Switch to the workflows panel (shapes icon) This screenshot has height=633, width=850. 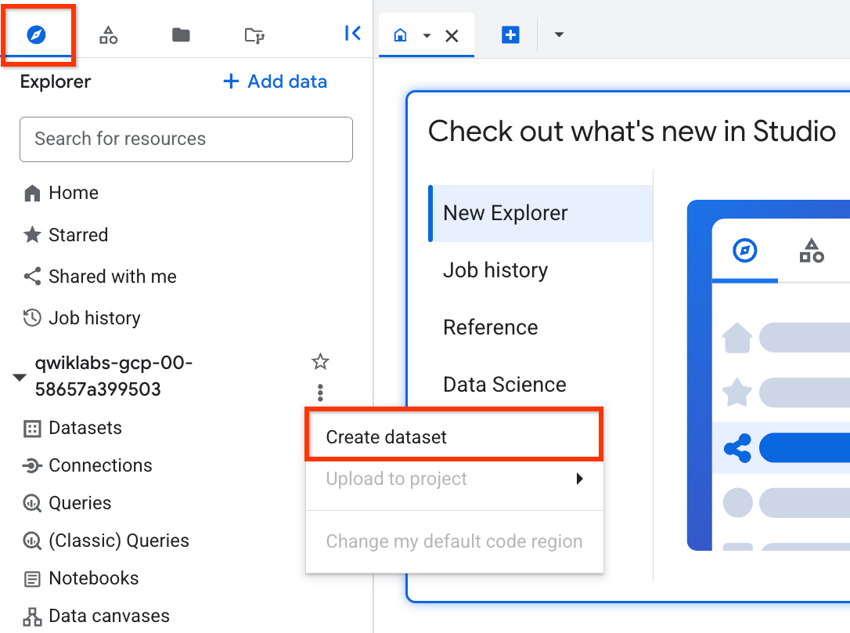click(x=108, y=34)
